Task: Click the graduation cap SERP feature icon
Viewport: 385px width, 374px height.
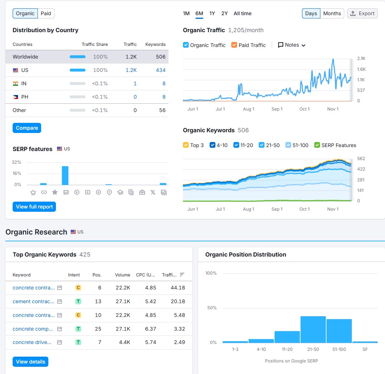Action: (x=120, y=192)
